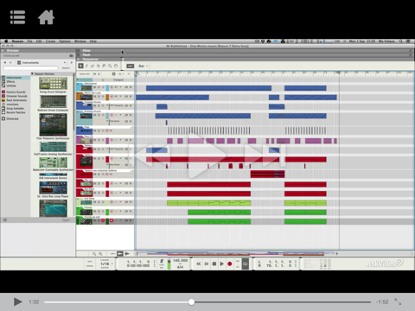This screenshot has height=311, width=415.
Task: Click the browser folder icon
Action: (x=71, y=55)
